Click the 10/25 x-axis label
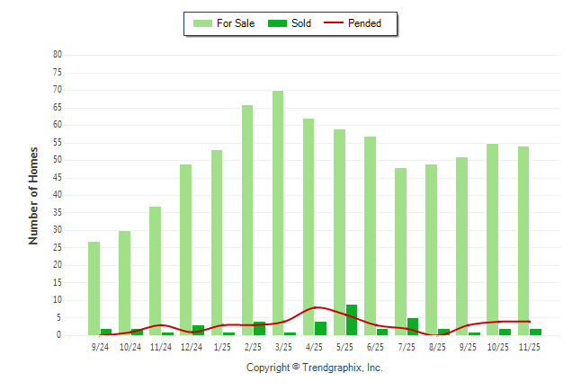 click(498, 347)
